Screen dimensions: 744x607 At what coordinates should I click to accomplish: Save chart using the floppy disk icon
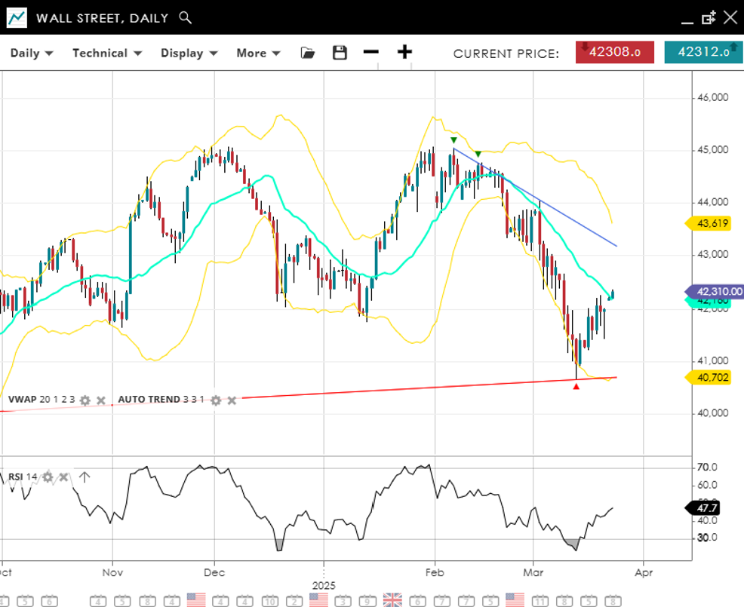point(340,53)
